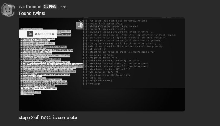220x126 pixels.
Task: Click the "Pinning main thread to CPU 4" terminal line
Action: pyautogui.click(x=121, y=43)
